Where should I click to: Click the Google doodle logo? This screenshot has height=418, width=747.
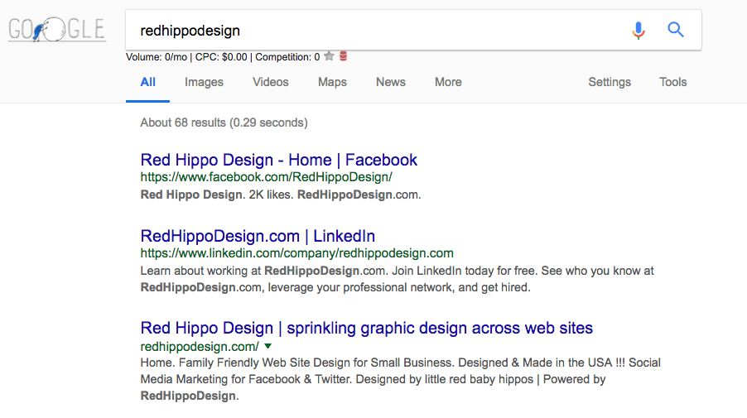click(x=56, y=30)
